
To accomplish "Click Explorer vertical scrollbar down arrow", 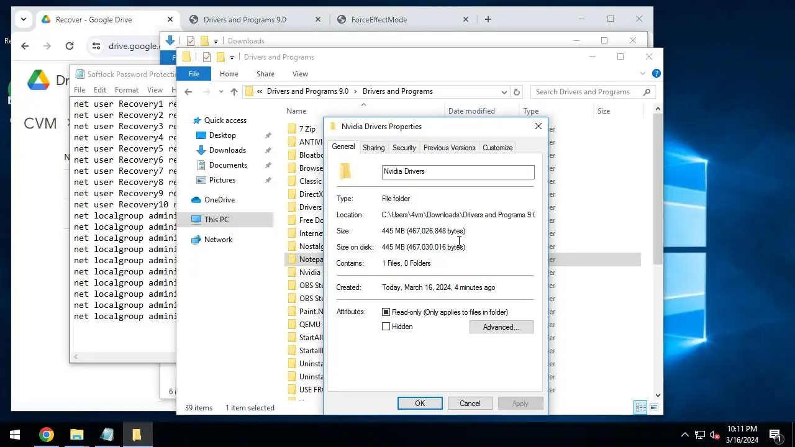I will pos(658,395).
